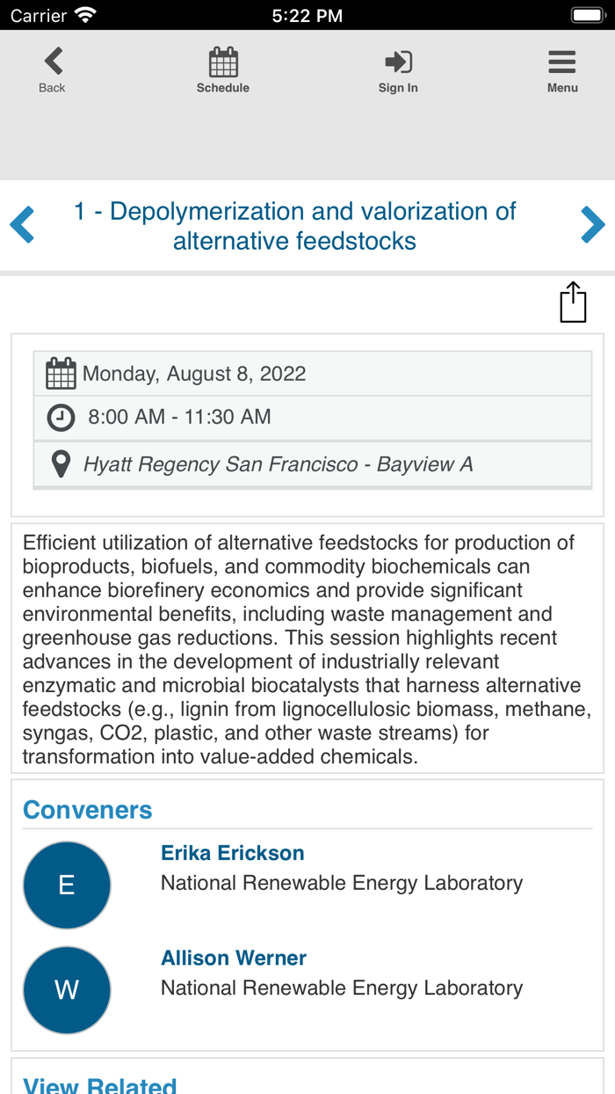Tap the View Related section heading
This screenshot has height=1094, width=615.
point(100,1085)
